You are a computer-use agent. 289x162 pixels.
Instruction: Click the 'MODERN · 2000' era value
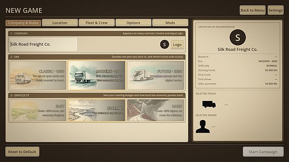coord(268,61)
